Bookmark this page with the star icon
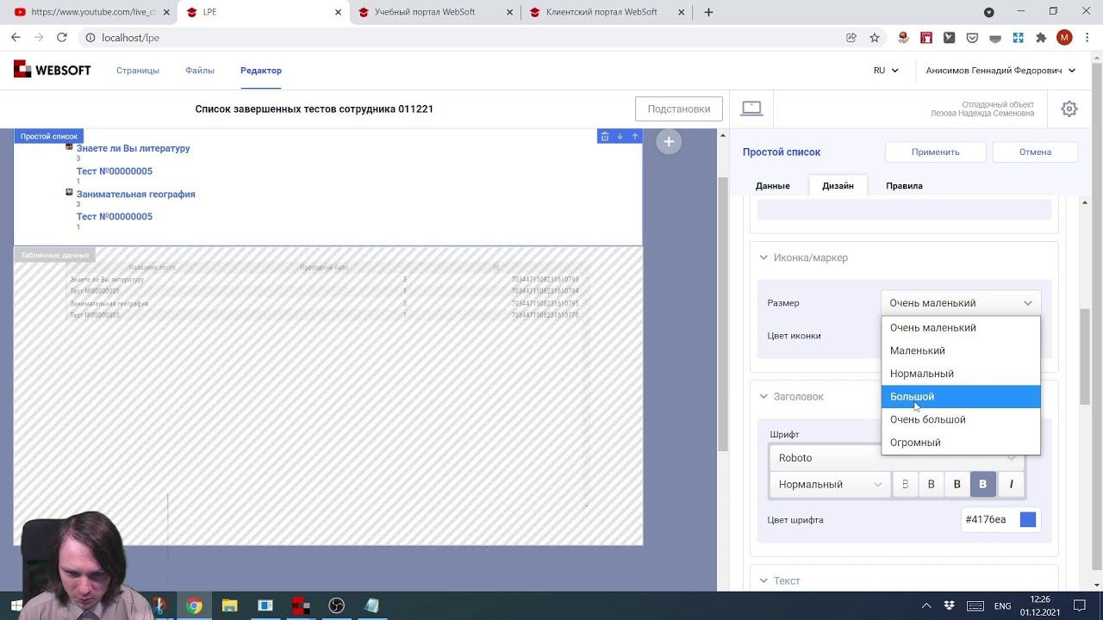1103x620 pixels. point(875,37)
